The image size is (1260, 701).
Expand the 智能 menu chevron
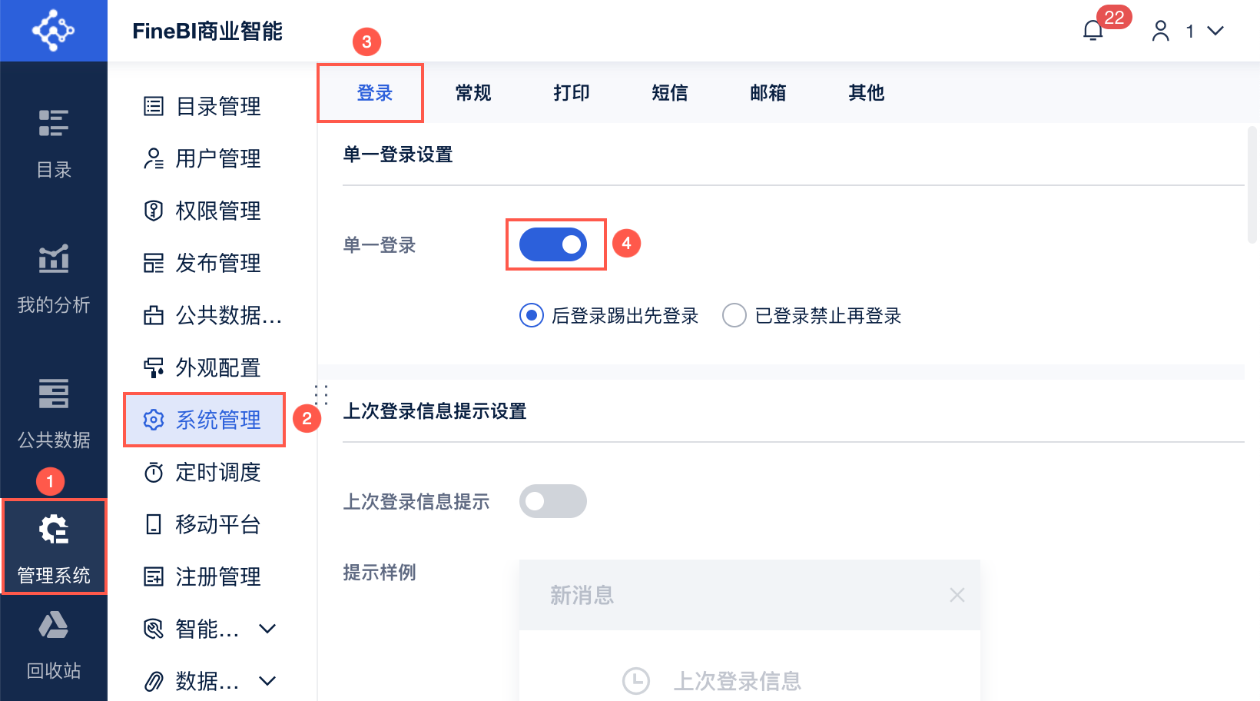[267, 629]
